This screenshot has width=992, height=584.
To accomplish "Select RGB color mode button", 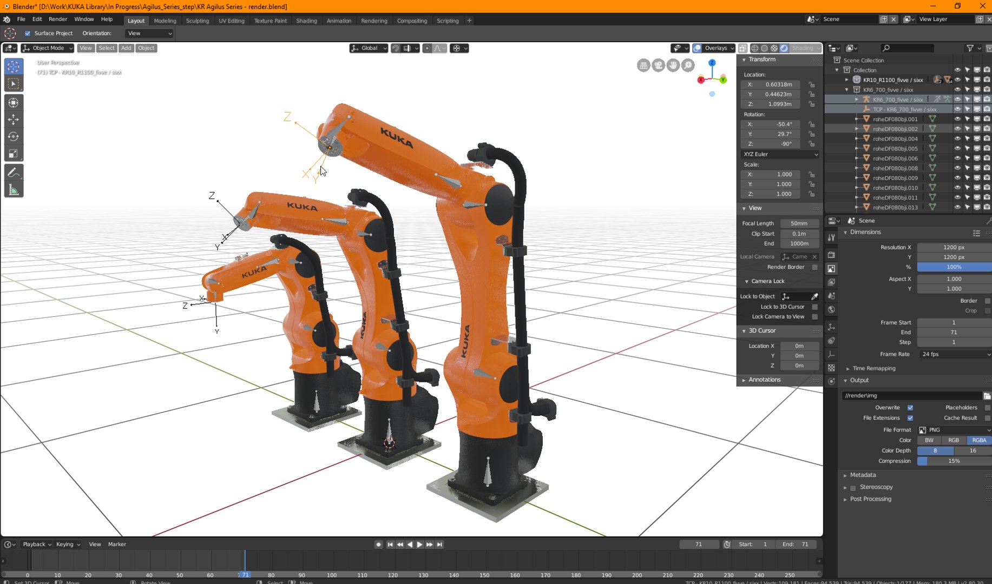I will (x=954, y=441).
